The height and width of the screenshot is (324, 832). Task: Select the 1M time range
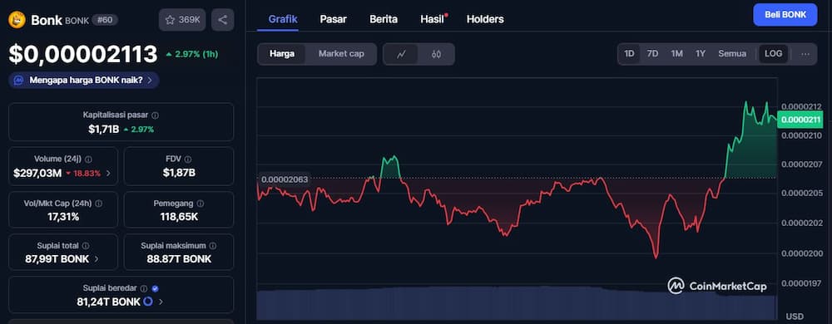(676, 54)
